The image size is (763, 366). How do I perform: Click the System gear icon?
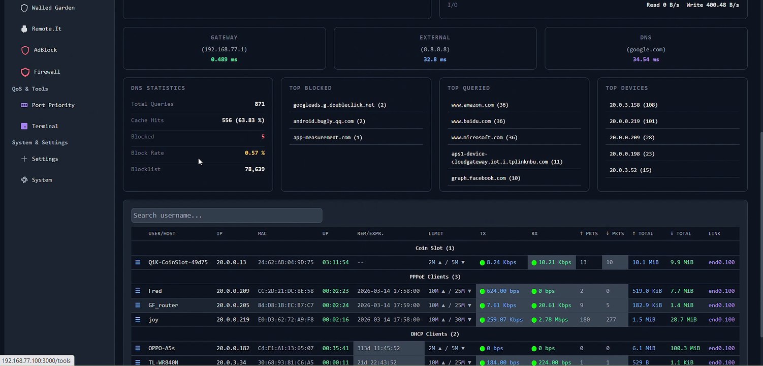tap(24, 180)
